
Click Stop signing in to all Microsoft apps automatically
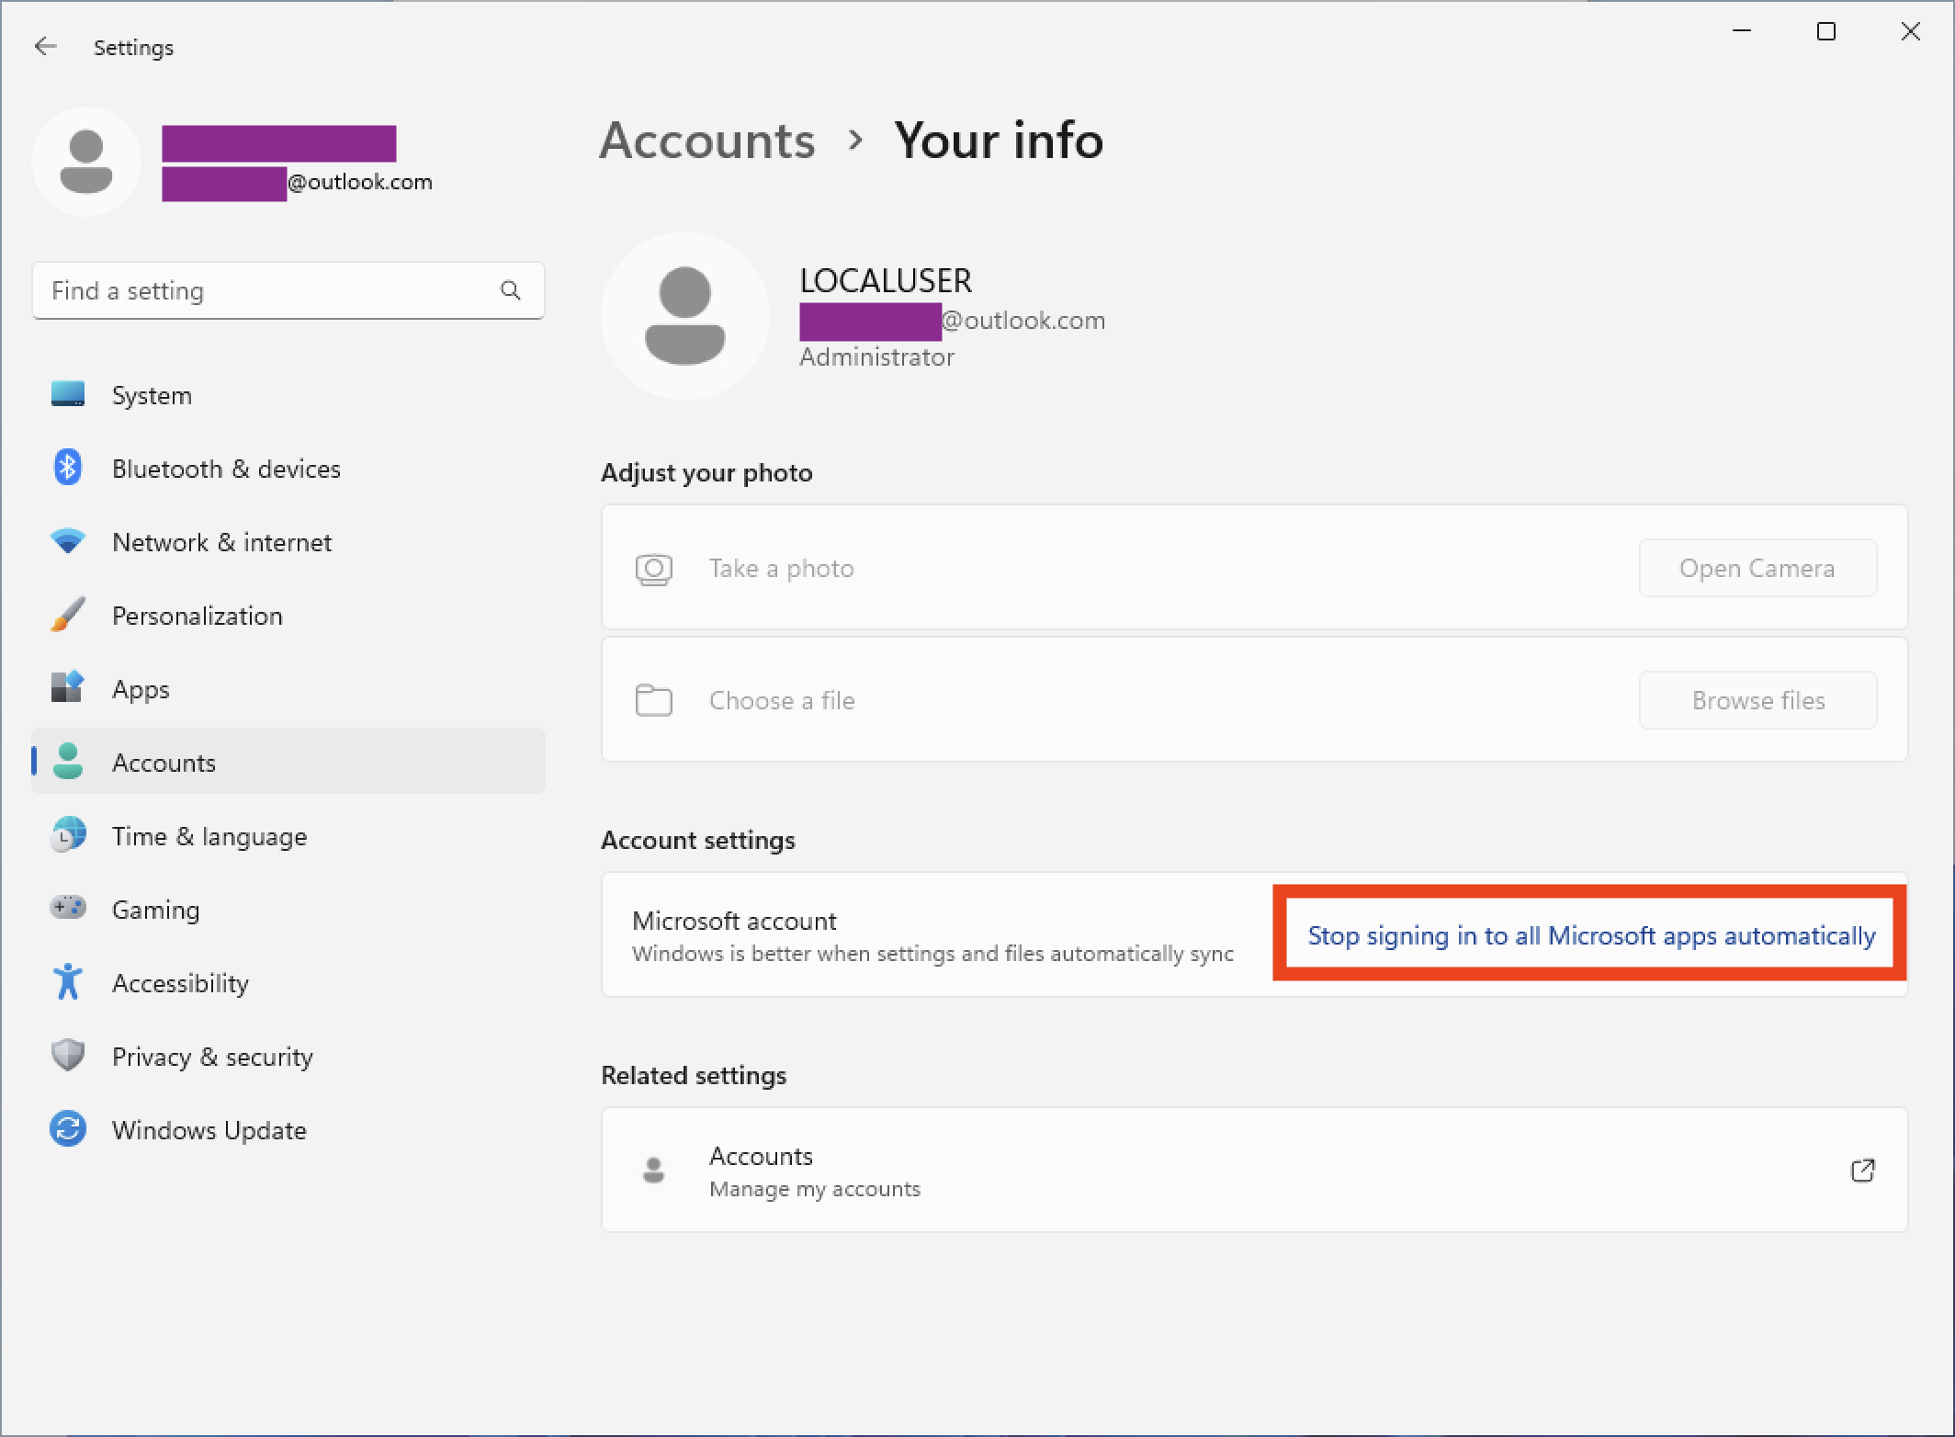(x=1589, y=935)
